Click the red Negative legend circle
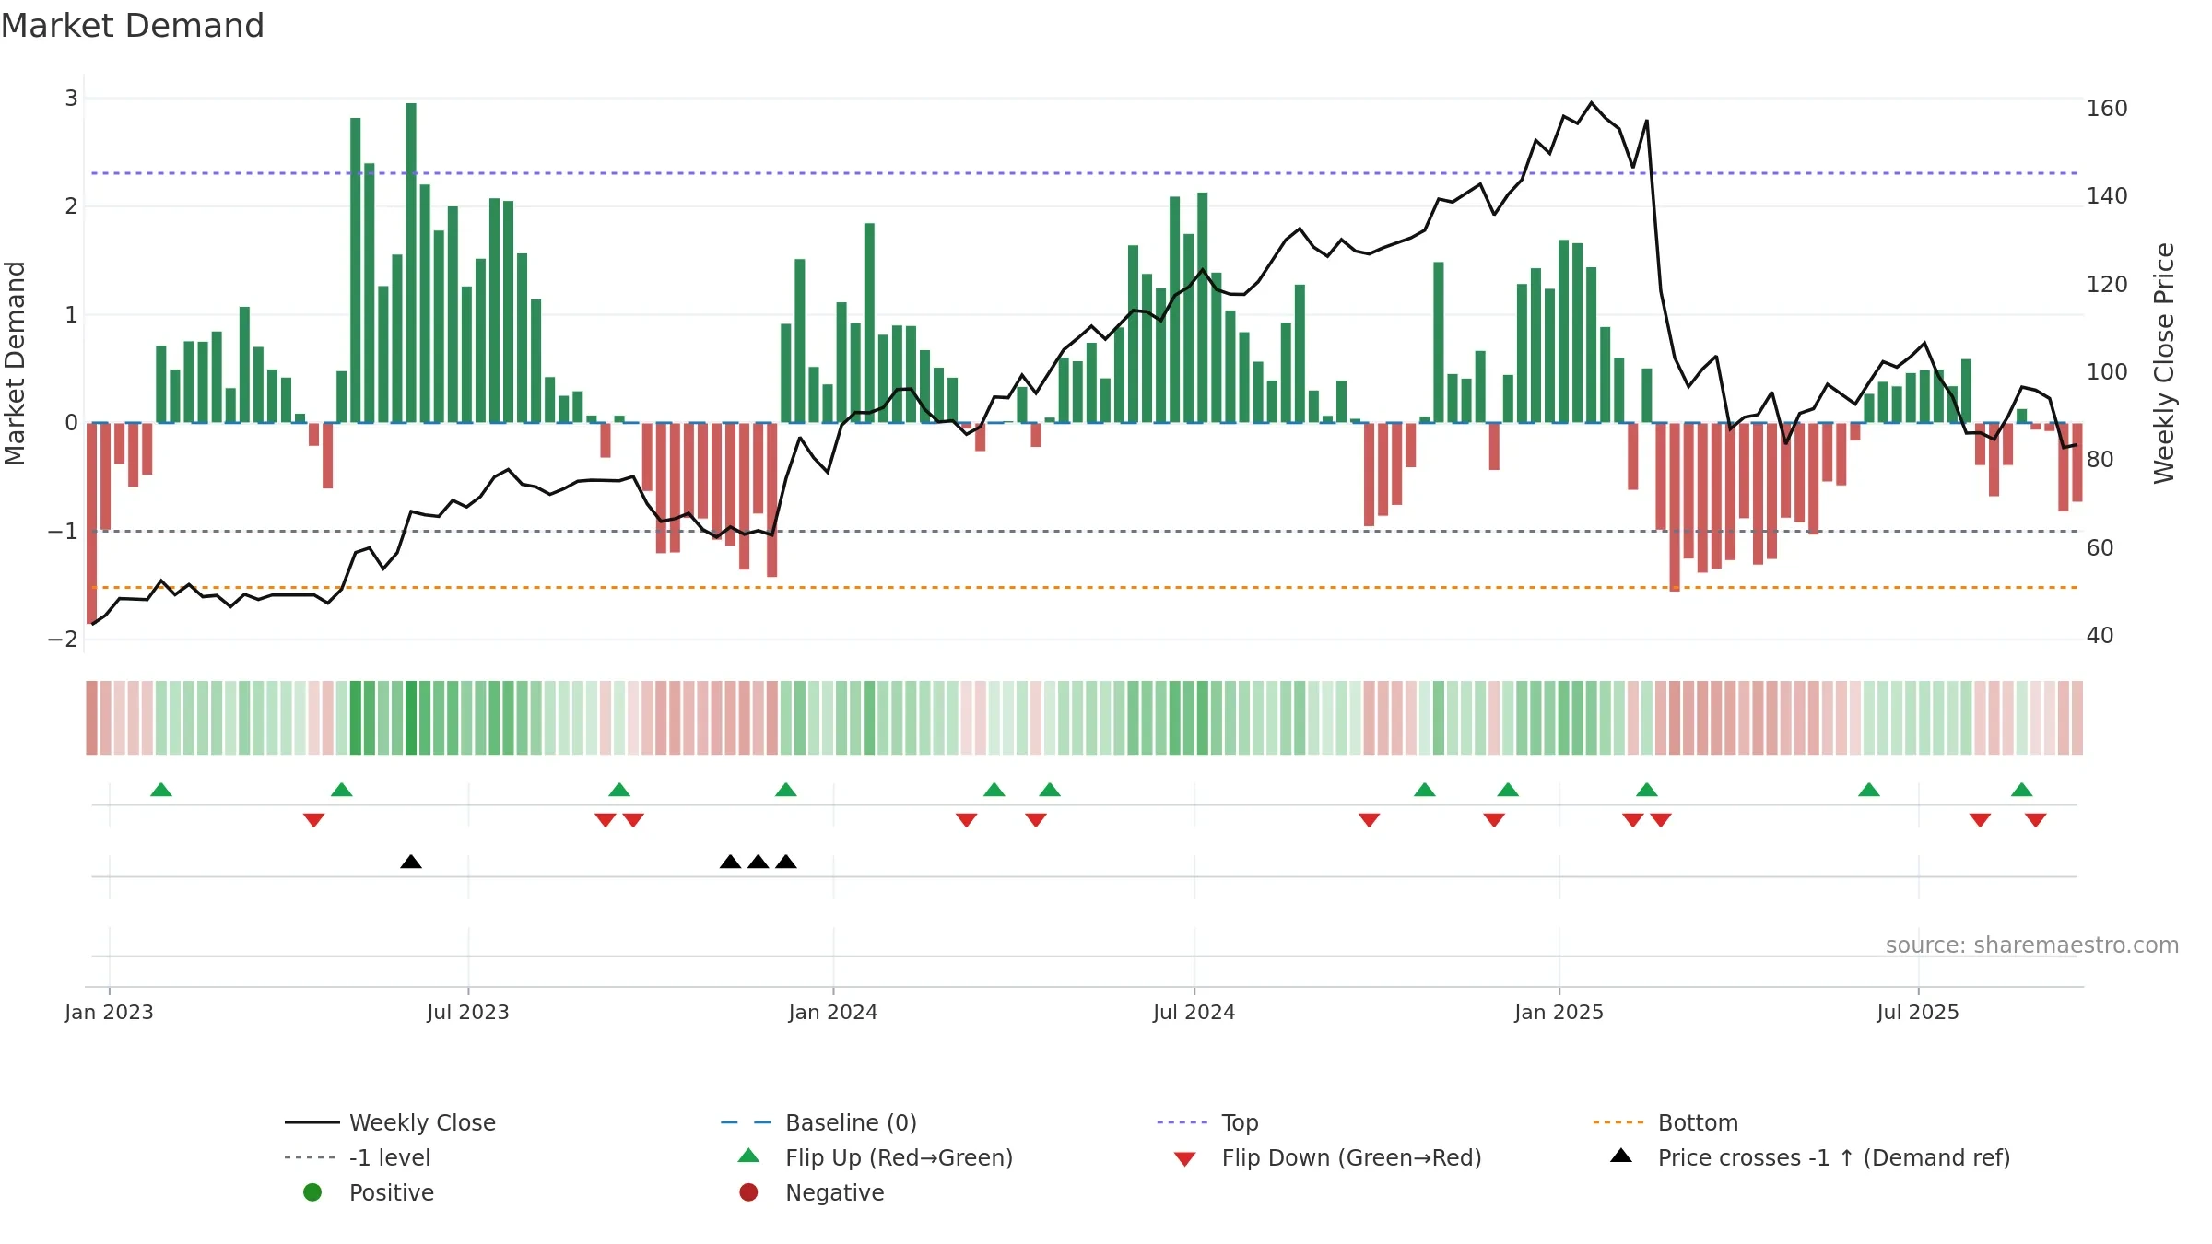Viewport: 2212px width, 1244px height. click(x=748, y=1192)
